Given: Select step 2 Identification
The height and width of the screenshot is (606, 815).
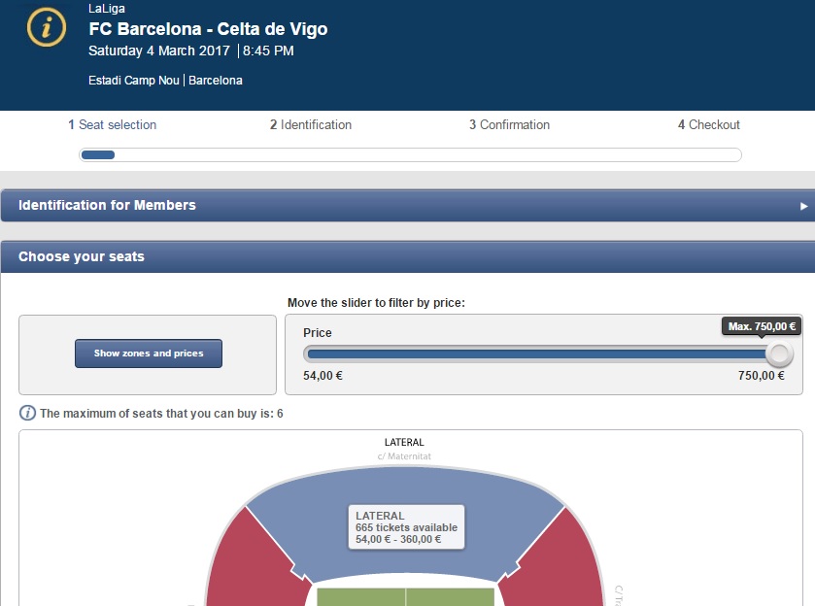Looking at the screenshot, I should point(311,125).
